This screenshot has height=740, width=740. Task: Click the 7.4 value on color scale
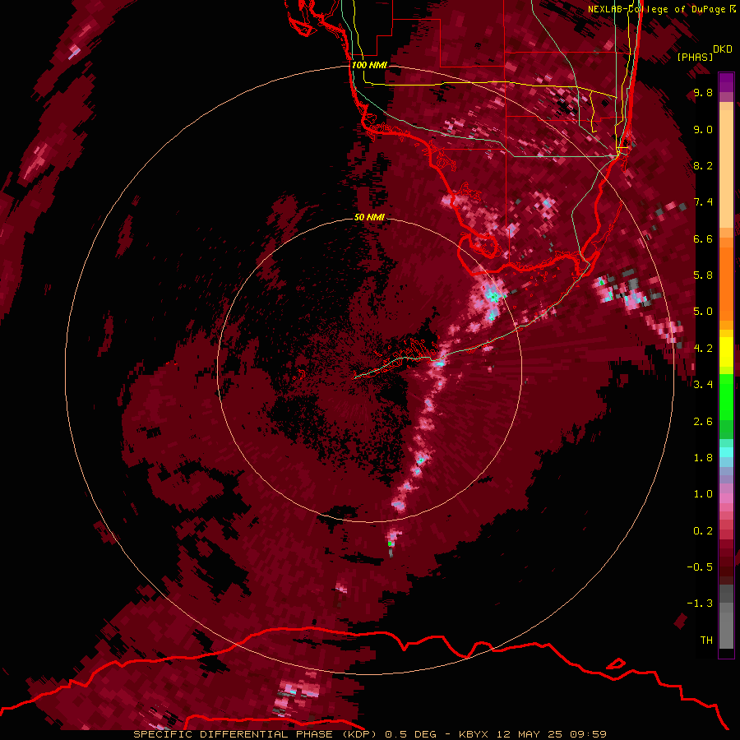(703, 202)
